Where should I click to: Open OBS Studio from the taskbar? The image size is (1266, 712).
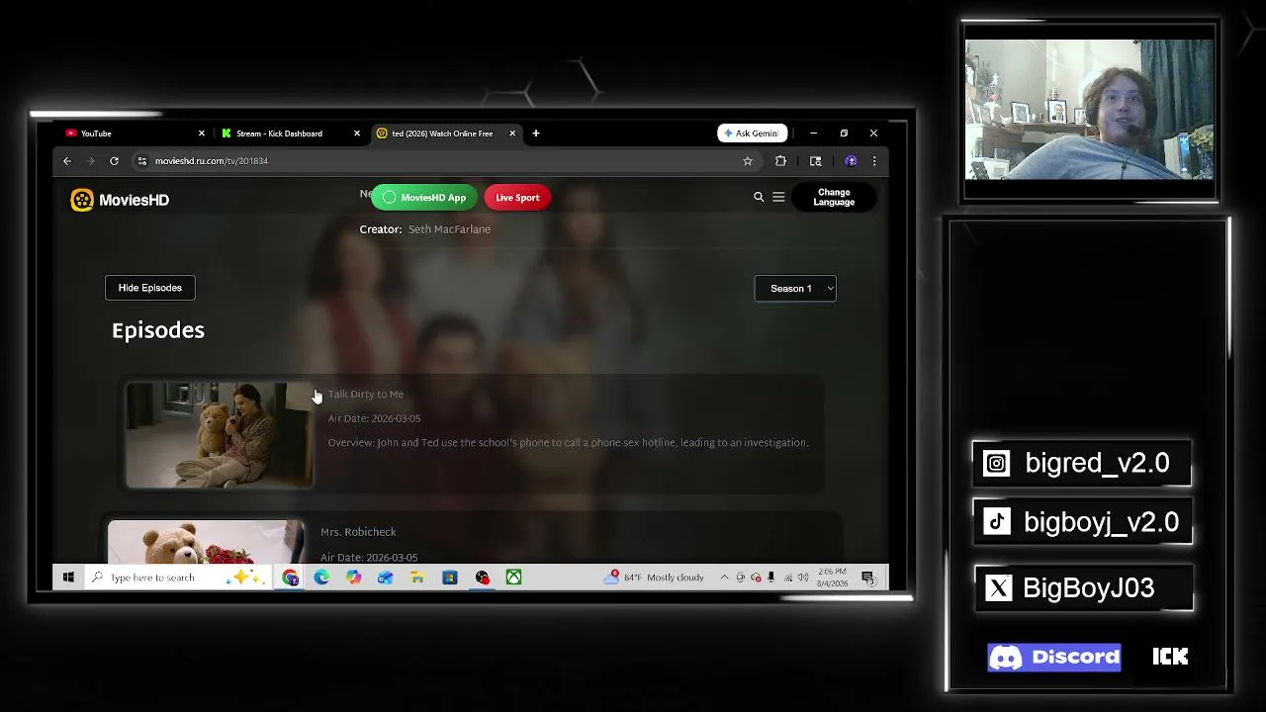(482, 578)
